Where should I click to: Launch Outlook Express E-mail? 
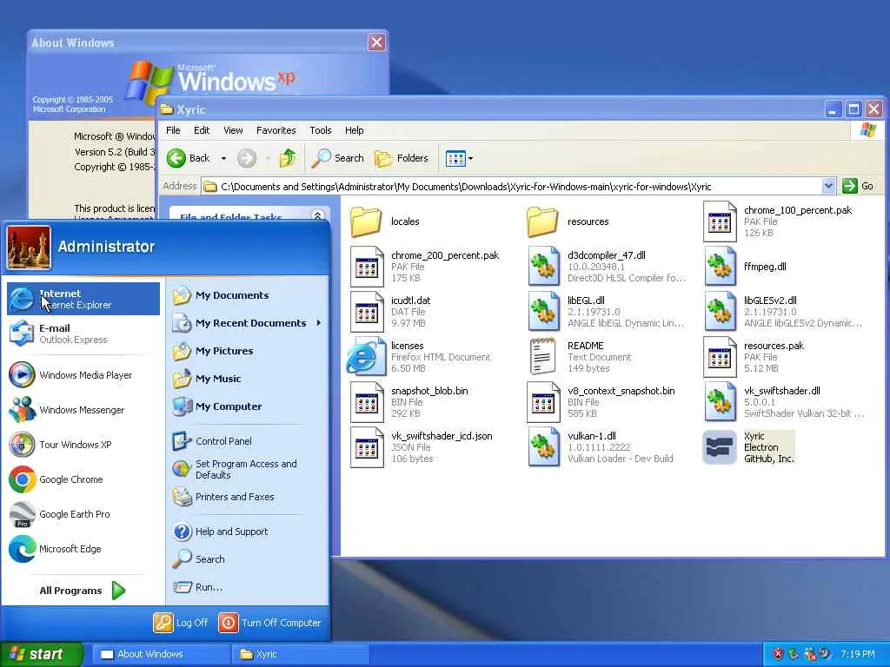pyautogui.click(x=83, y=333)
